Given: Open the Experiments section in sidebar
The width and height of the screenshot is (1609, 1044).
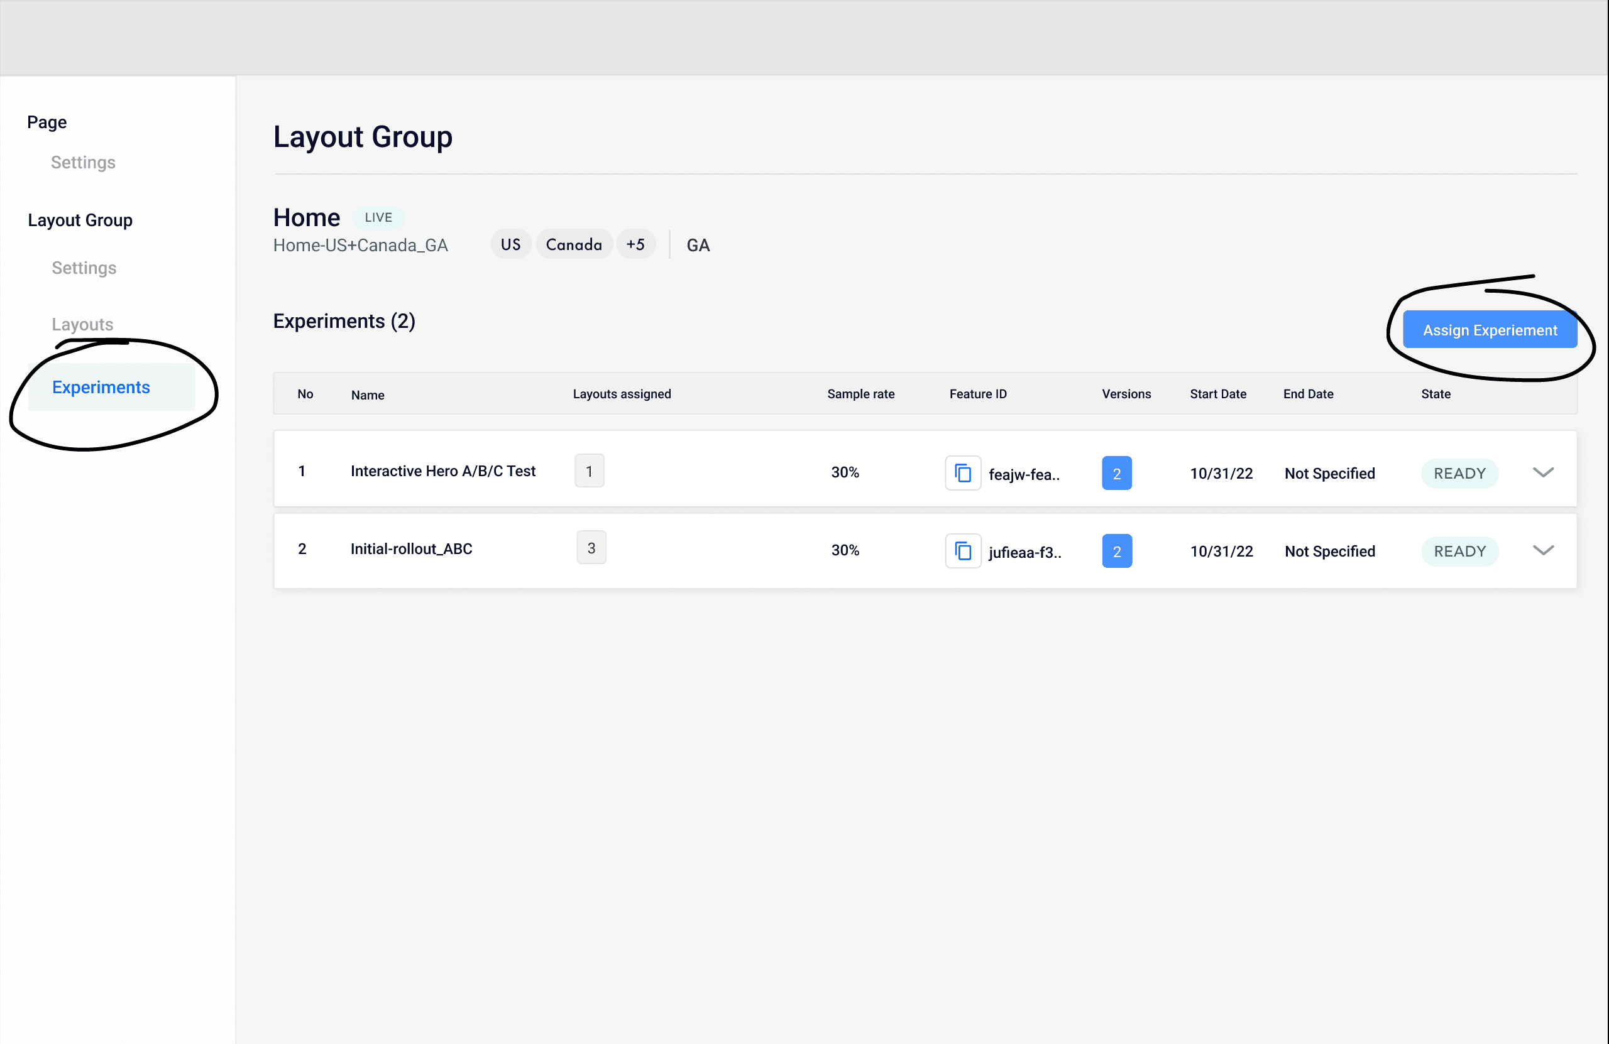Looking at the screenshot, I should [101, 386].
